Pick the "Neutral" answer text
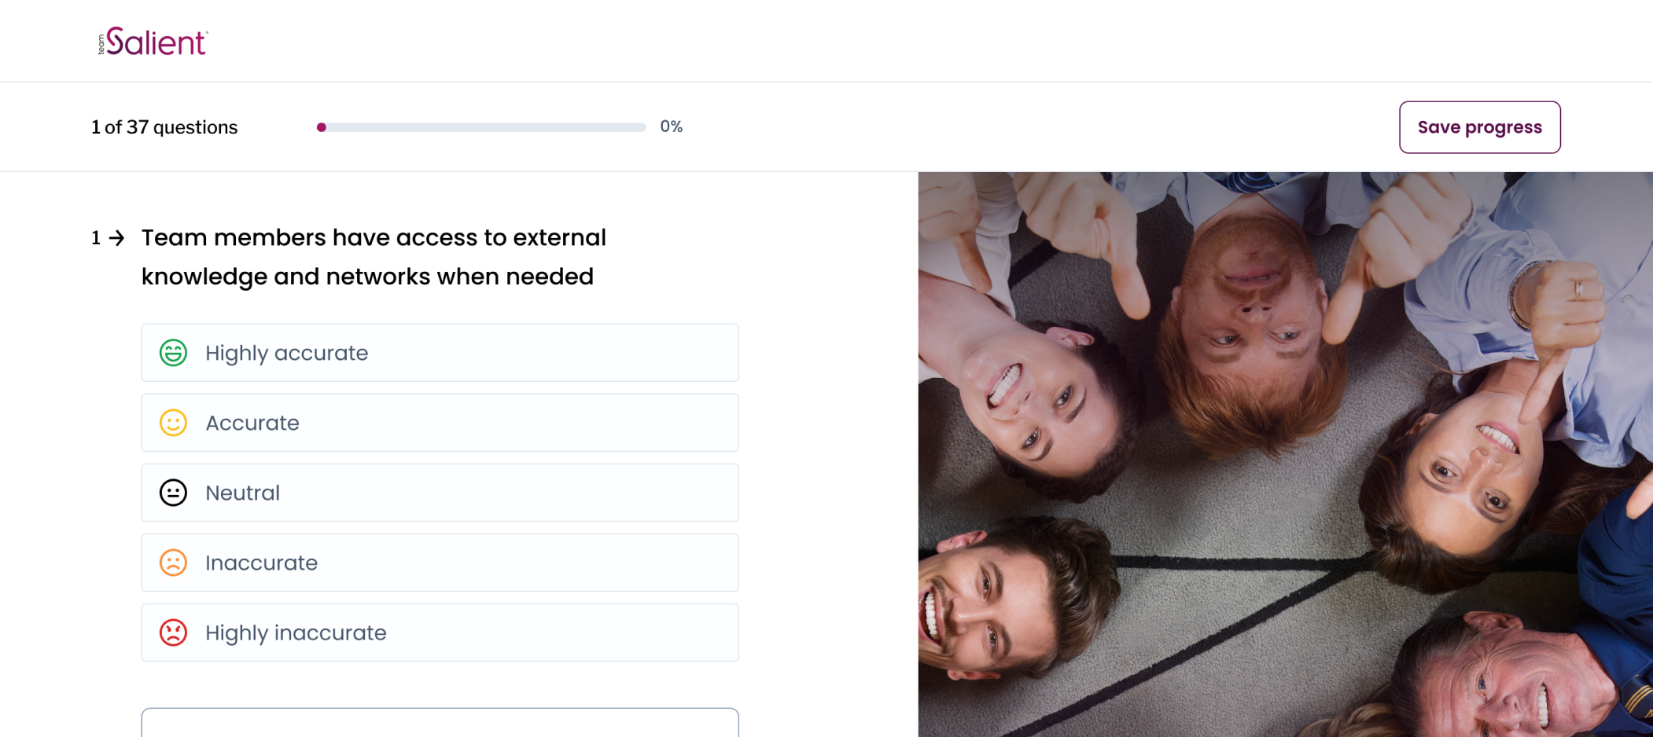 point(242,493)
